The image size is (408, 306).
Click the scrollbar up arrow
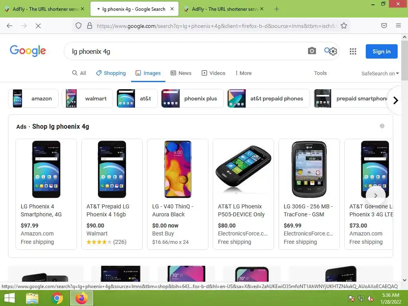404,37
